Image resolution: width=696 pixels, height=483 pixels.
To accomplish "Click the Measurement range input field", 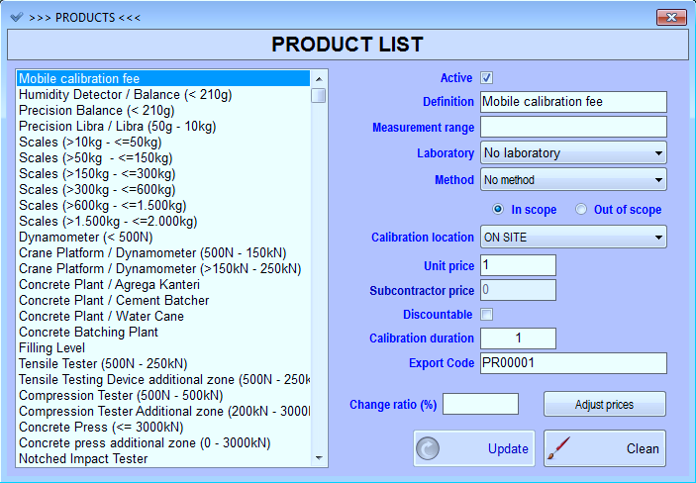I will [573, 127].
